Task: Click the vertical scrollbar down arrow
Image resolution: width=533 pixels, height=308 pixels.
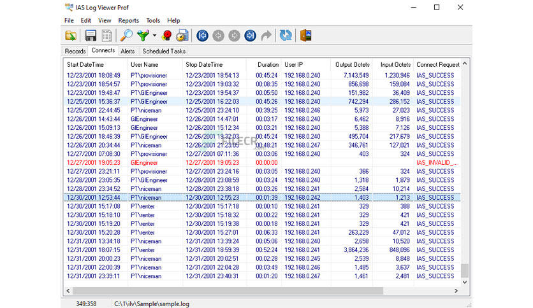Action: [x=465, y=282]
